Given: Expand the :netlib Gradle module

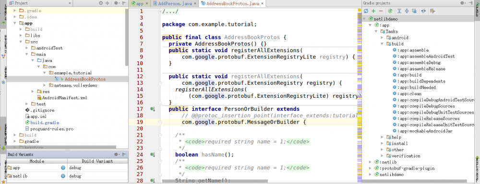Looking at the screenshot, I should coord(370,162).
